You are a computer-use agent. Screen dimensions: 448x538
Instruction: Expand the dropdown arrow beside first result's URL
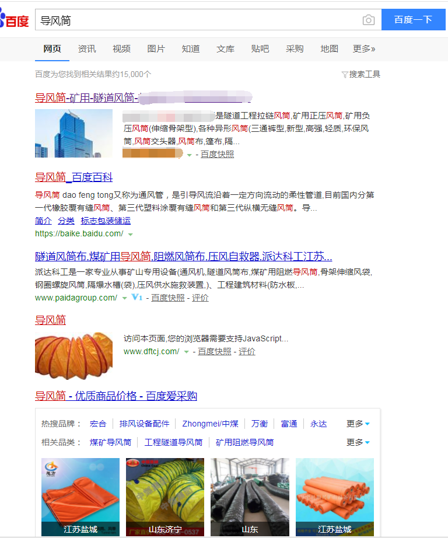click(190, 155)
